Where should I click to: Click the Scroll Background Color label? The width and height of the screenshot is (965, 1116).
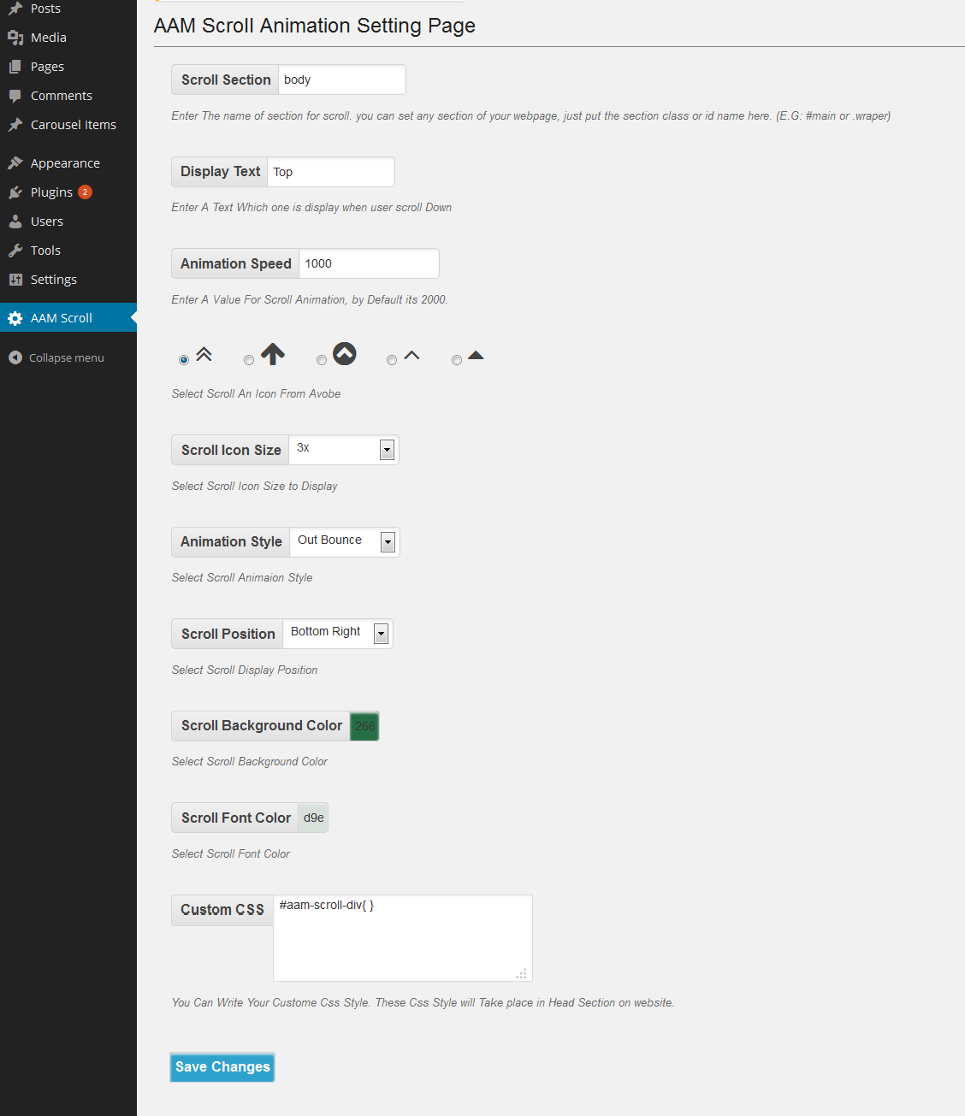click(x=262, y=726)
